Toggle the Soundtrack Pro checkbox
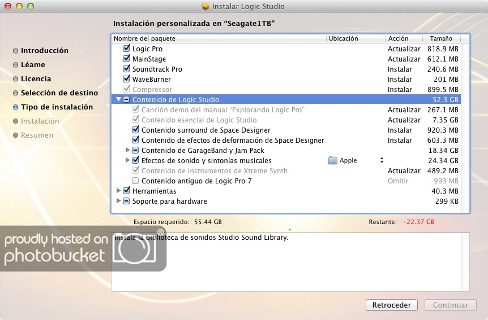This screenshot has height=320, width=488. tap(126, 69)
